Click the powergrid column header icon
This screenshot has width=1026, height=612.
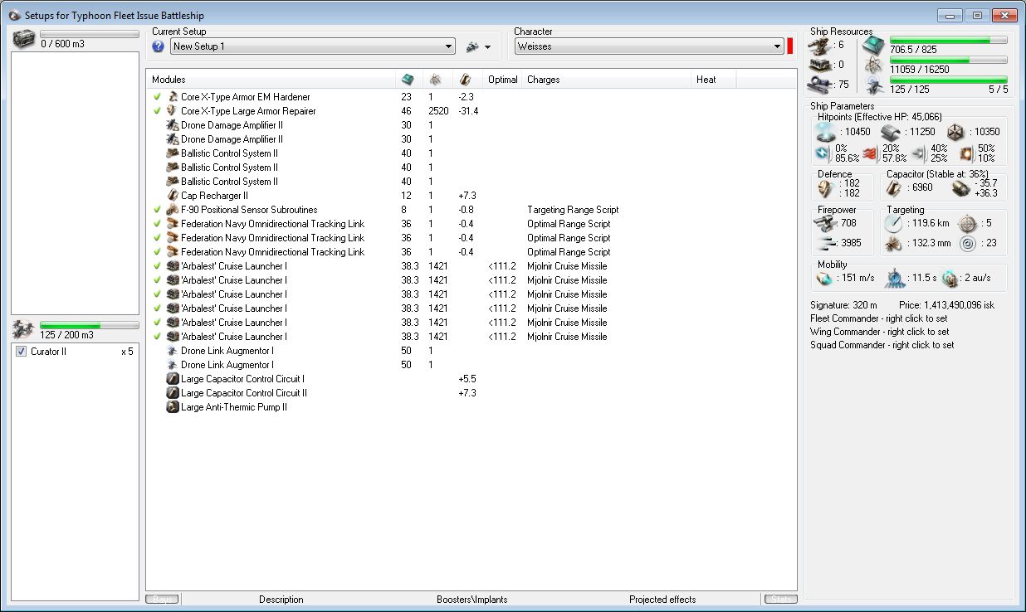click(435, 80)
